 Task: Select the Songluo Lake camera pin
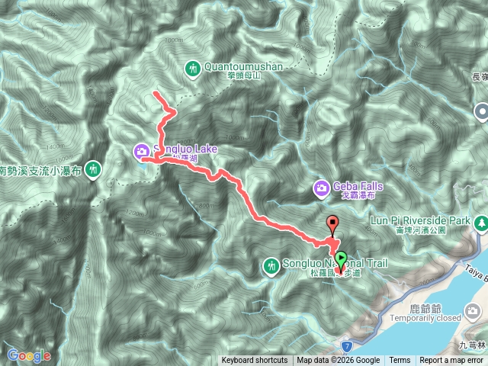point(142,152)
